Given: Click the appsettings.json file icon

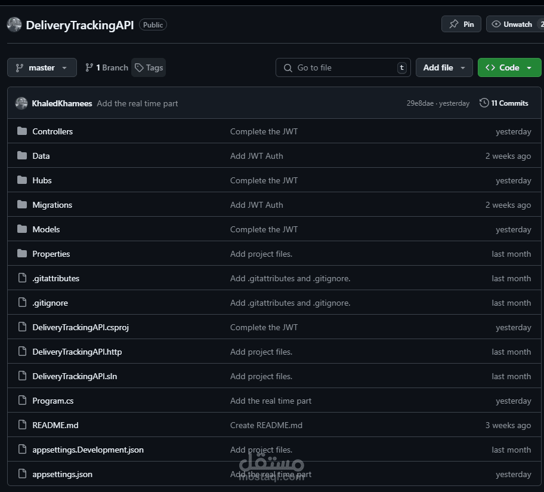Looking at the screenshot, I should pyautogui.click(x=22, y=473).
